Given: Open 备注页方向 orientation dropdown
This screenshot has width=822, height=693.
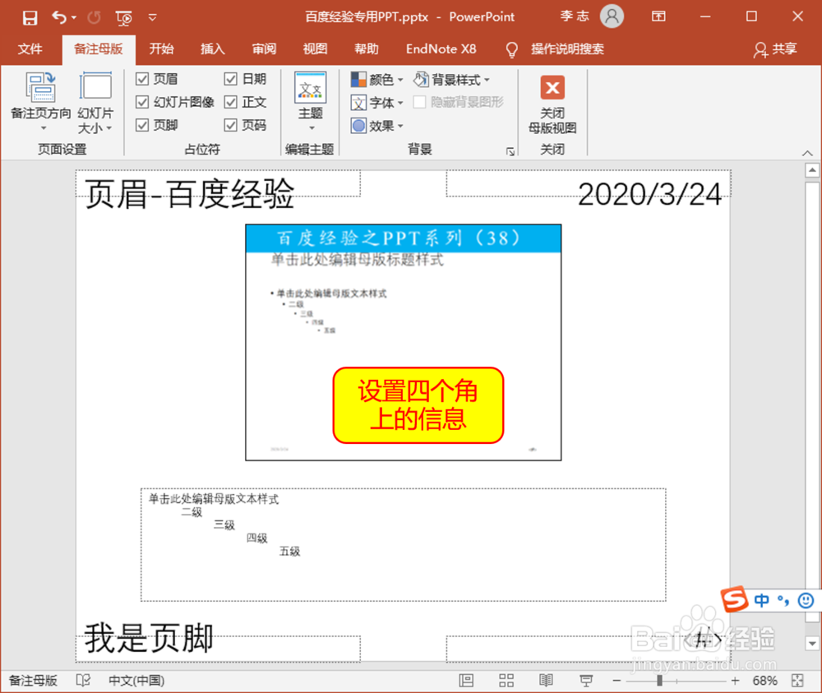Looking at the screenshot, I should (x=41, y=102).
